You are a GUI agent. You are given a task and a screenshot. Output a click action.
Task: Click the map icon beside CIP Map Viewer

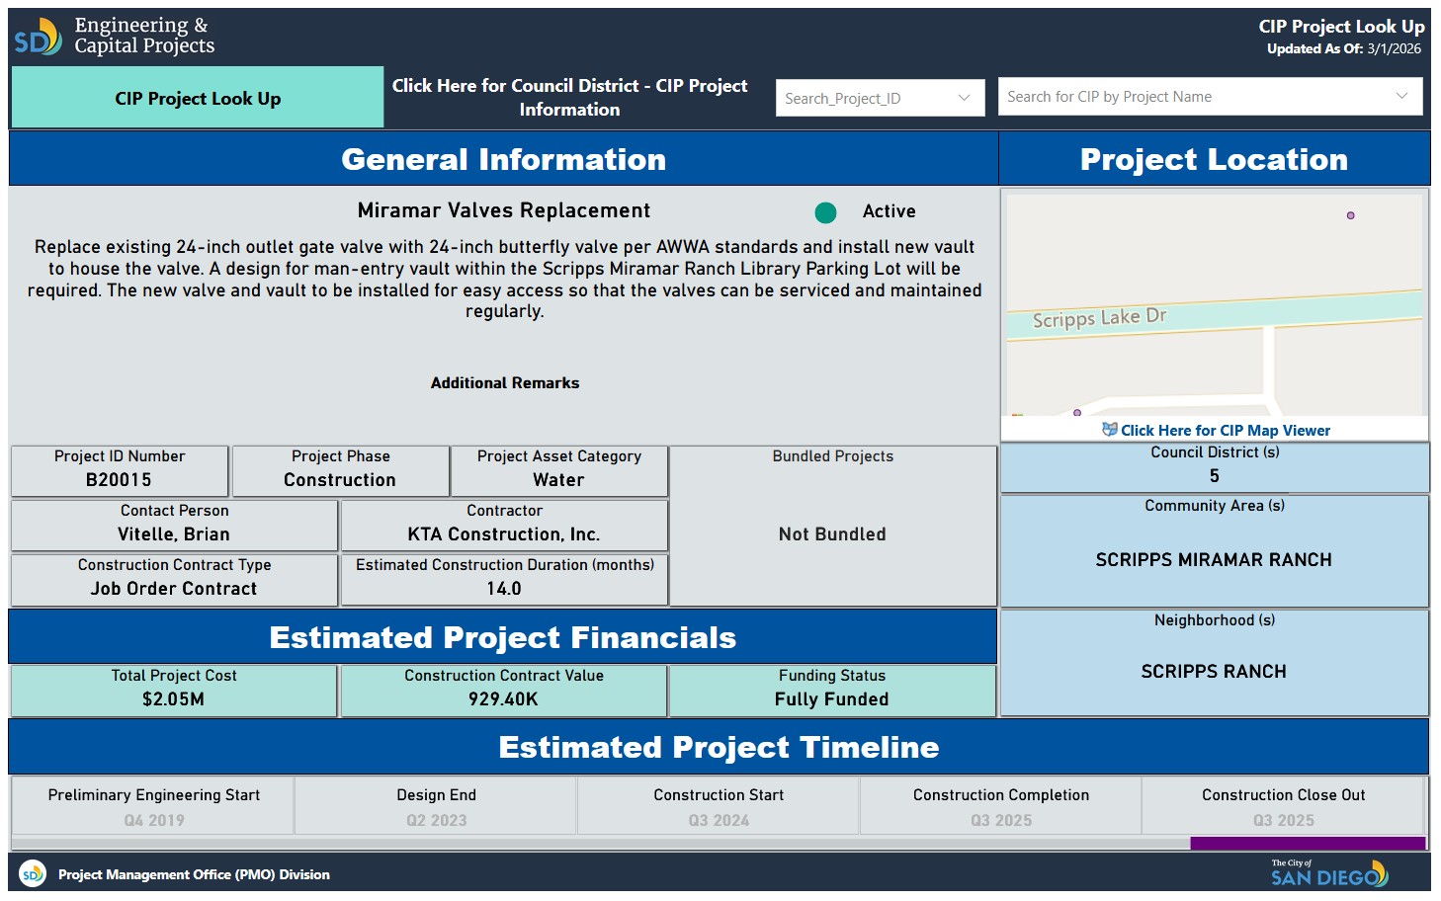click(1109, 430)
